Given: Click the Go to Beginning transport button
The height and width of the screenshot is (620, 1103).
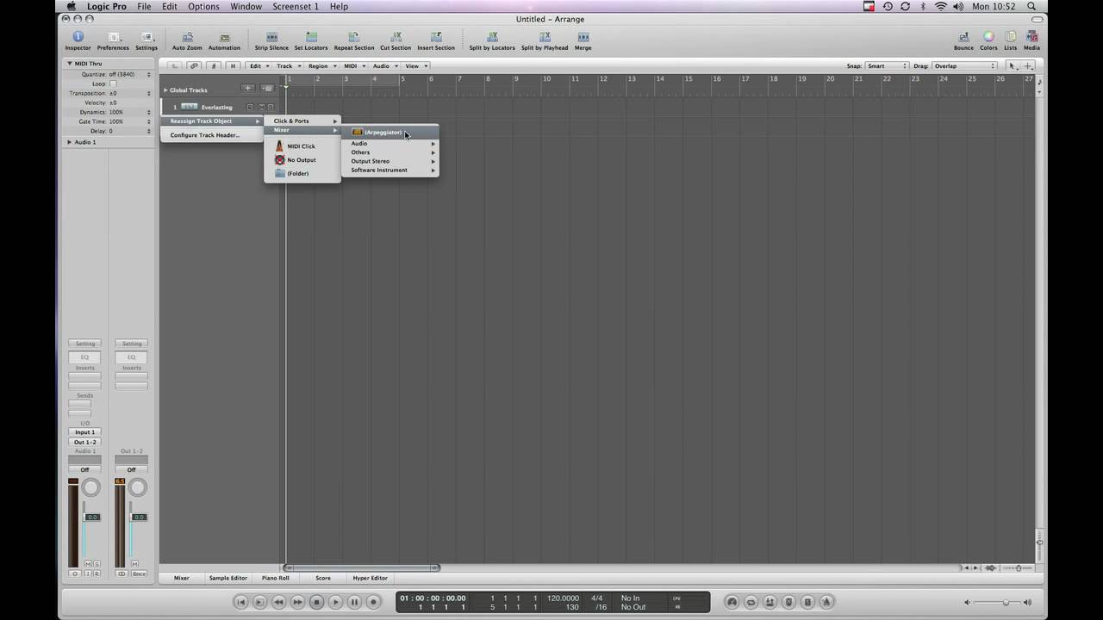Looking at the screenshot, I should (x=241, y=602).
